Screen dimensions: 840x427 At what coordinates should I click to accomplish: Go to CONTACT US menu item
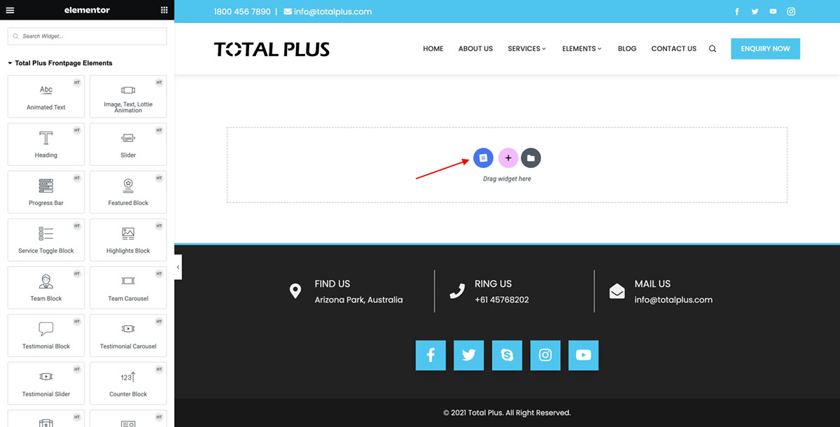673,49
